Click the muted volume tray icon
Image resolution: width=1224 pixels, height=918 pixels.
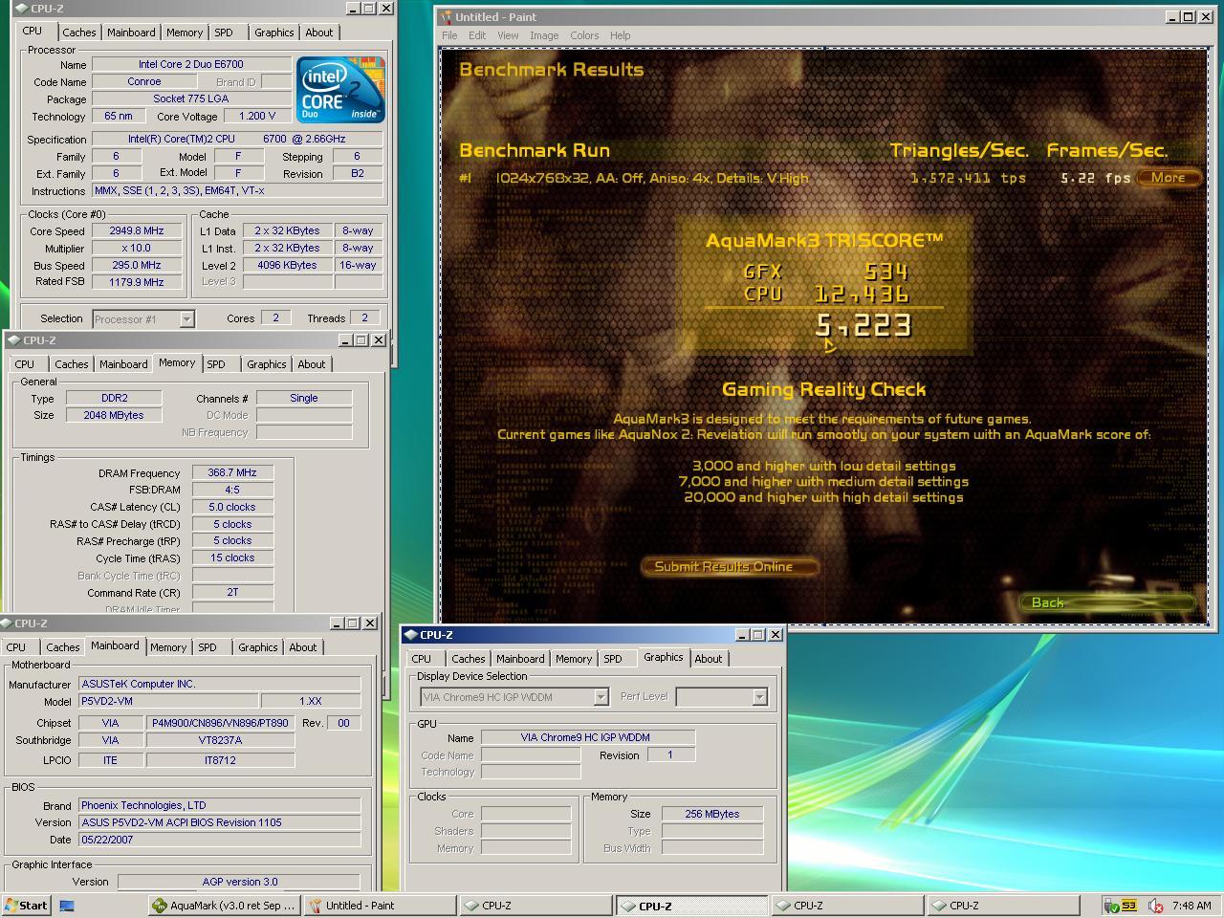(1155, 906)
